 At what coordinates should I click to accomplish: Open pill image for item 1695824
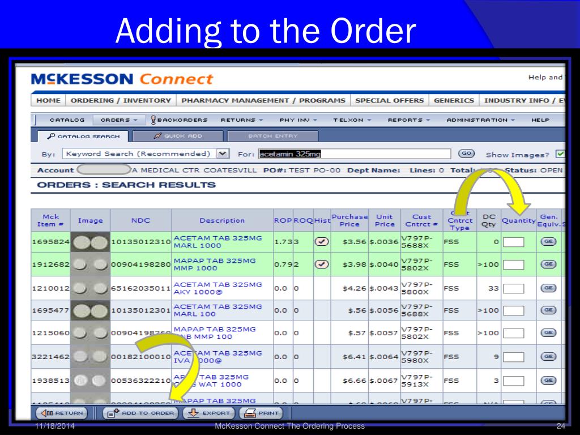coord(90,242)
